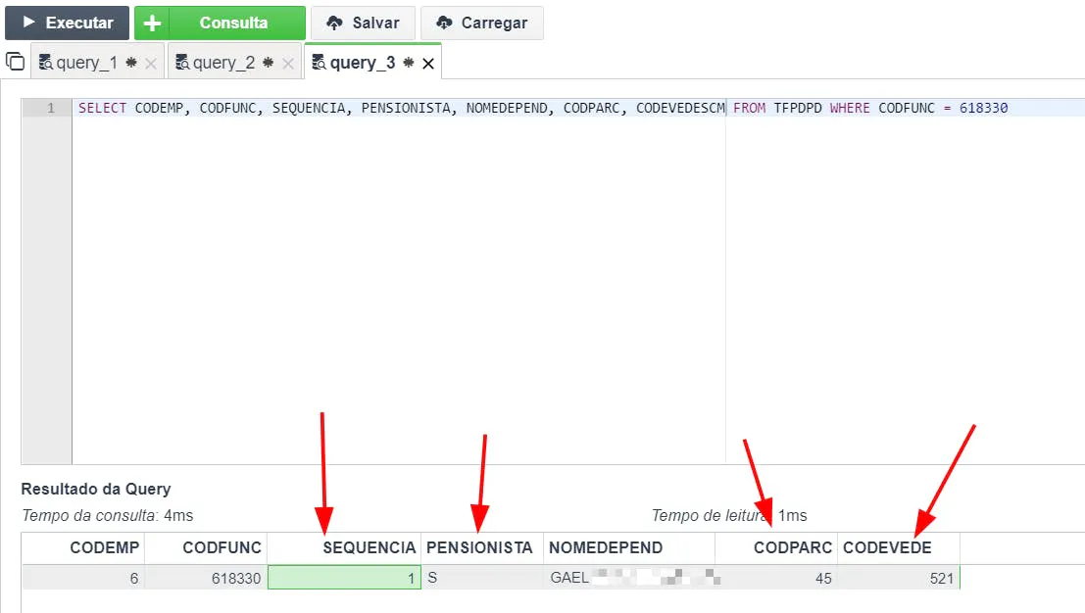The width and height of the screenshot is (1085, 613).
Task: Switch to the query_1 tab
Action: pyautogui.click(x=86, y=63)
